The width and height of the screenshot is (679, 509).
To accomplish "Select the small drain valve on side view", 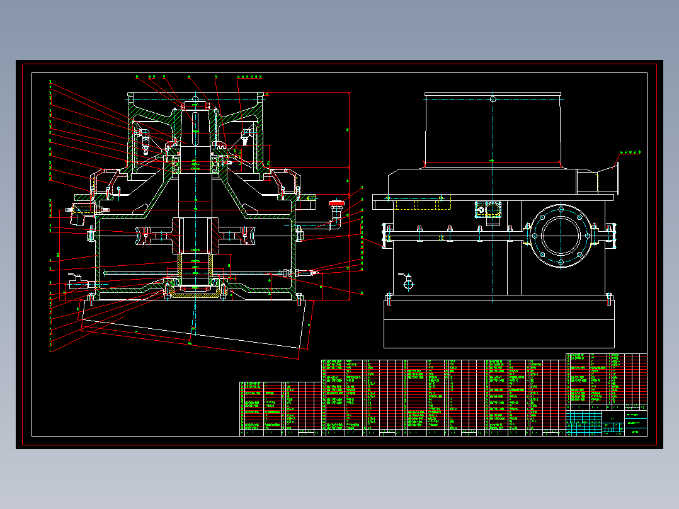I will click(x=407, y=282).
